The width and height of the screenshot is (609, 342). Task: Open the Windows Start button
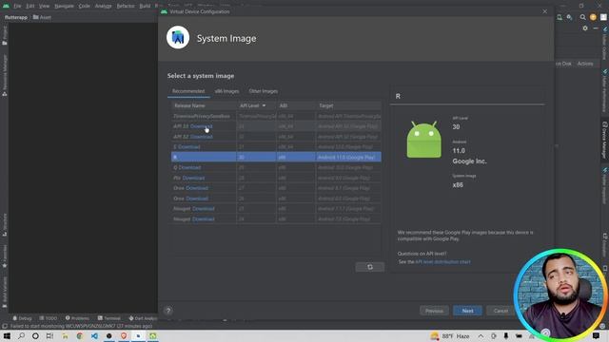point(7,335)
